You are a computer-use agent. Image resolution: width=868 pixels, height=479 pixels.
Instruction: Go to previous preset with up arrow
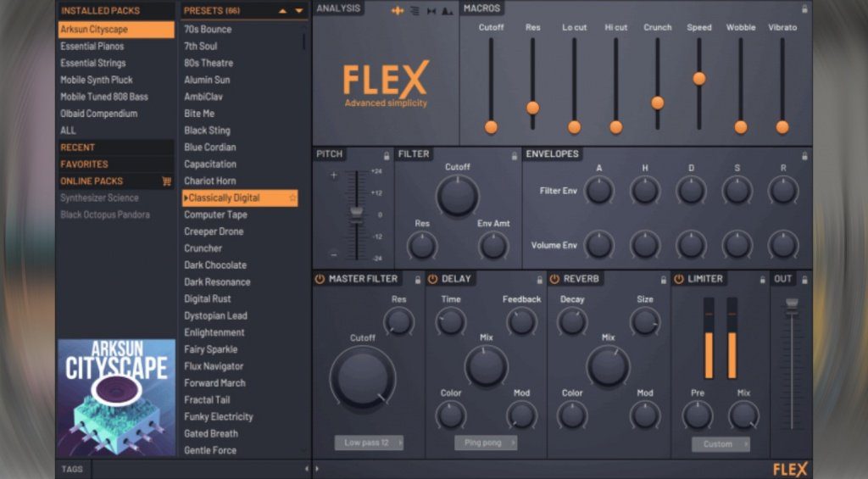click(x=283, y=10)
